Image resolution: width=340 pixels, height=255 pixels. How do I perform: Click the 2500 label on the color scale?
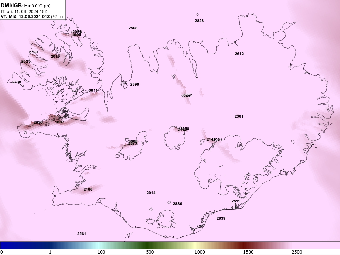(x=296, y=252)
